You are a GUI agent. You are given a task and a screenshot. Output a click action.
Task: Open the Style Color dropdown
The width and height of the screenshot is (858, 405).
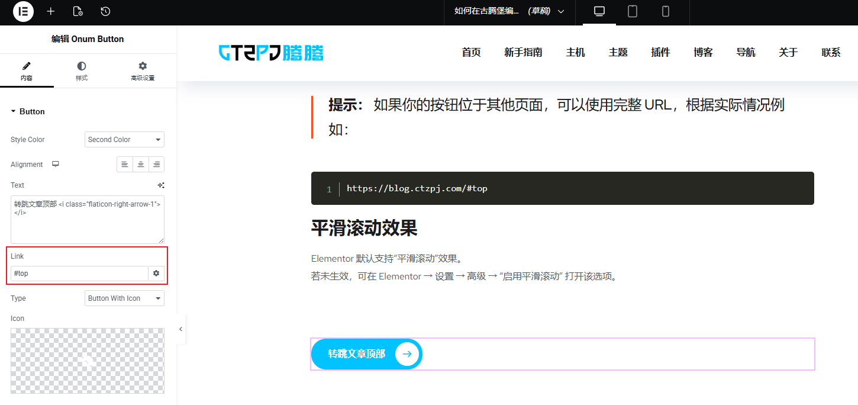click(x=124, y=140)
